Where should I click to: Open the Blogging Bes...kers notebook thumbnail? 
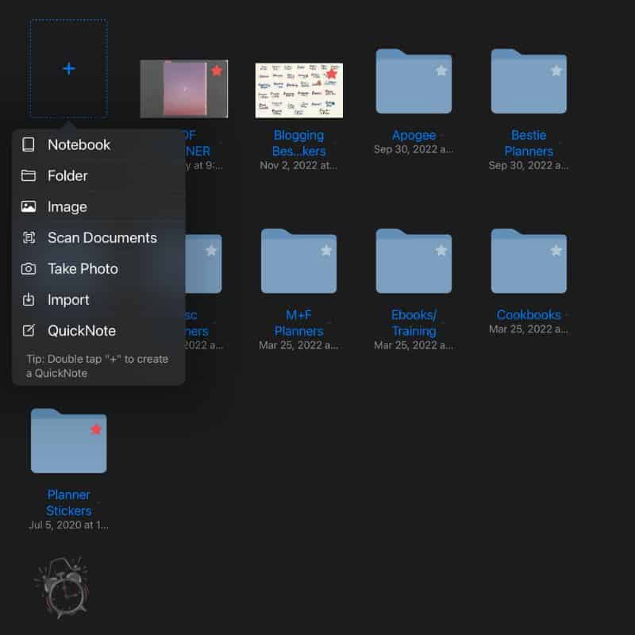point(299,90)
